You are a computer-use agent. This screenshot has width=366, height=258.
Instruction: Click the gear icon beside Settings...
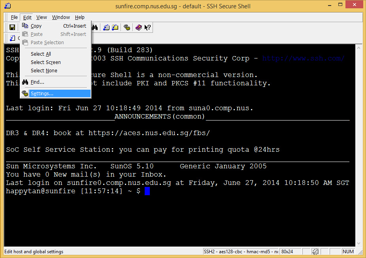(x=25, y=94)
